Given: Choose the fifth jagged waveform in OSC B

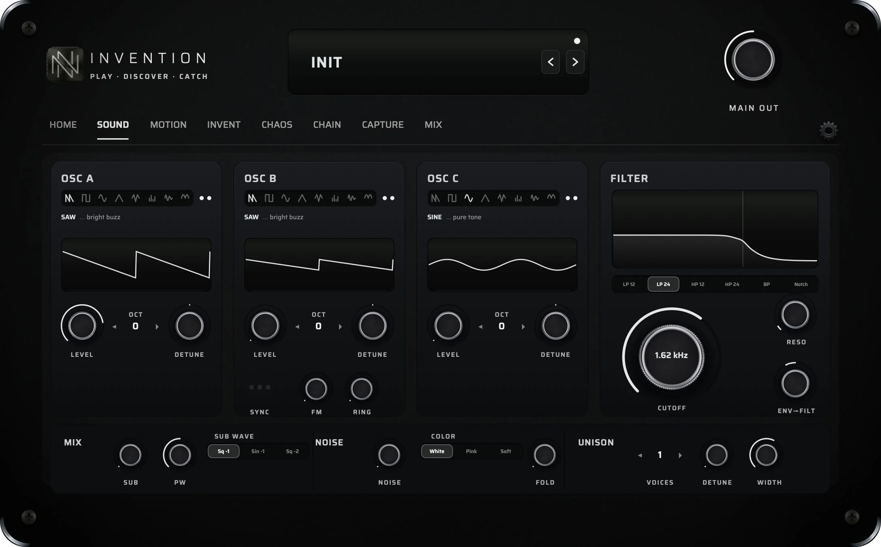Looking at the screenshot, I should pos(319,198).
